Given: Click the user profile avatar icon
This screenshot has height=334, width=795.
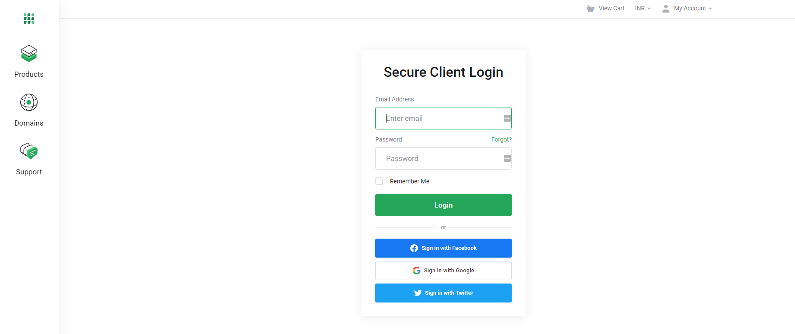Looking at the screenshot, I should [x=666, y=9].
